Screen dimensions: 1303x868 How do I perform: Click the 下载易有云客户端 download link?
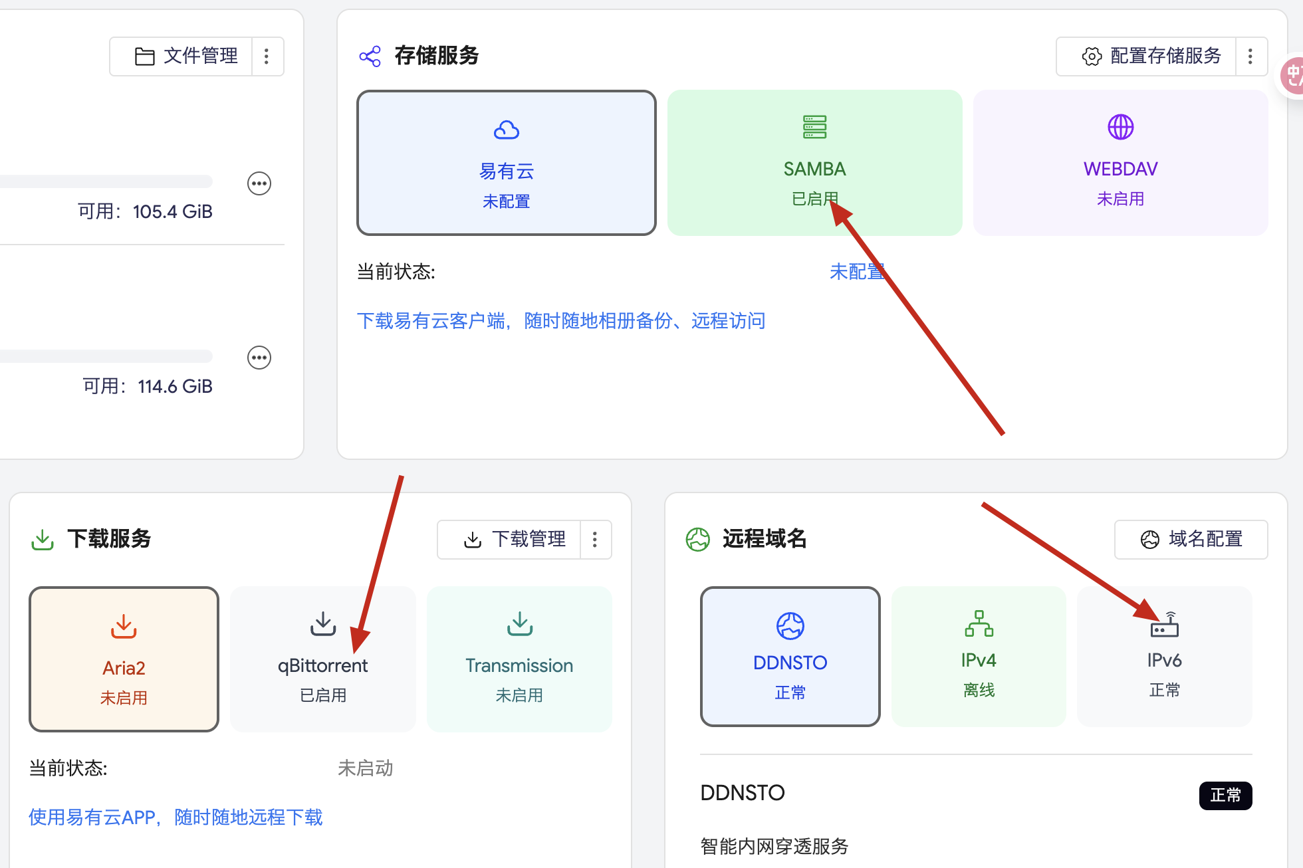[560, 321]
